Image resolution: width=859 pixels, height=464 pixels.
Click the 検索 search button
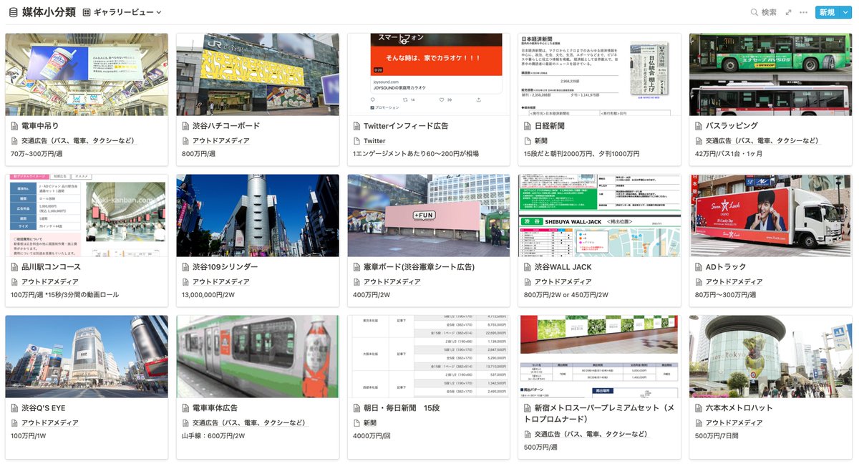(x=764, y=12)
